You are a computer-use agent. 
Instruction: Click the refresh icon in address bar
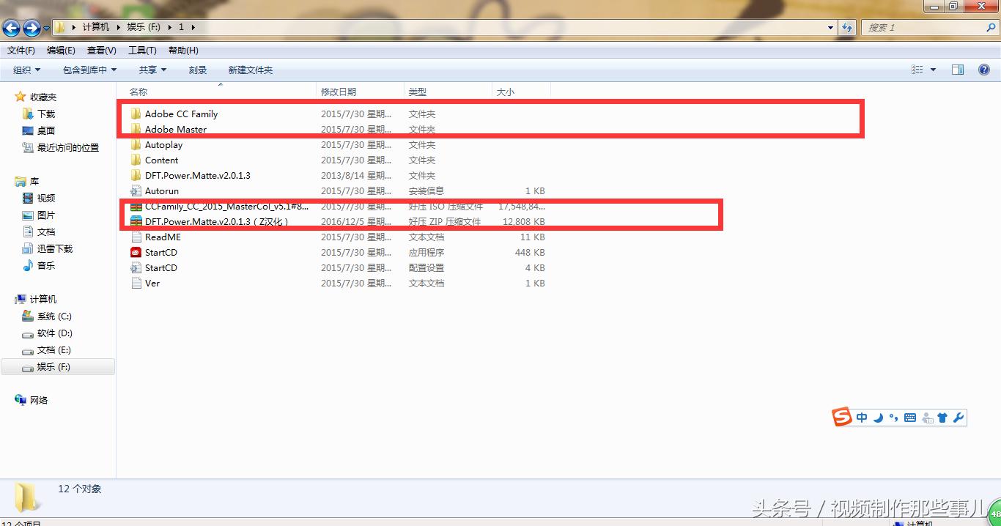(848, 27)
